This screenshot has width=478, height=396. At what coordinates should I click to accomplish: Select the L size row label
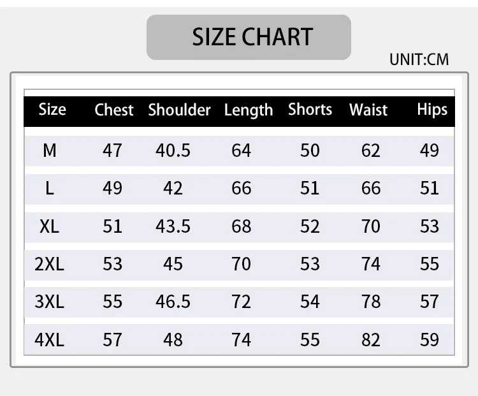coord(50,188)
